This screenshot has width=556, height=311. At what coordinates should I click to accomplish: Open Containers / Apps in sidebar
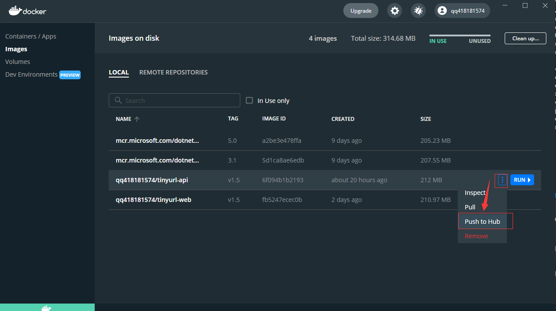click(31, 36)
